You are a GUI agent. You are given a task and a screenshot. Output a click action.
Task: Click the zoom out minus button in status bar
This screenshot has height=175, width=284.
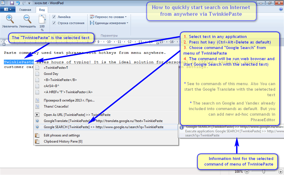coord(247,172)
